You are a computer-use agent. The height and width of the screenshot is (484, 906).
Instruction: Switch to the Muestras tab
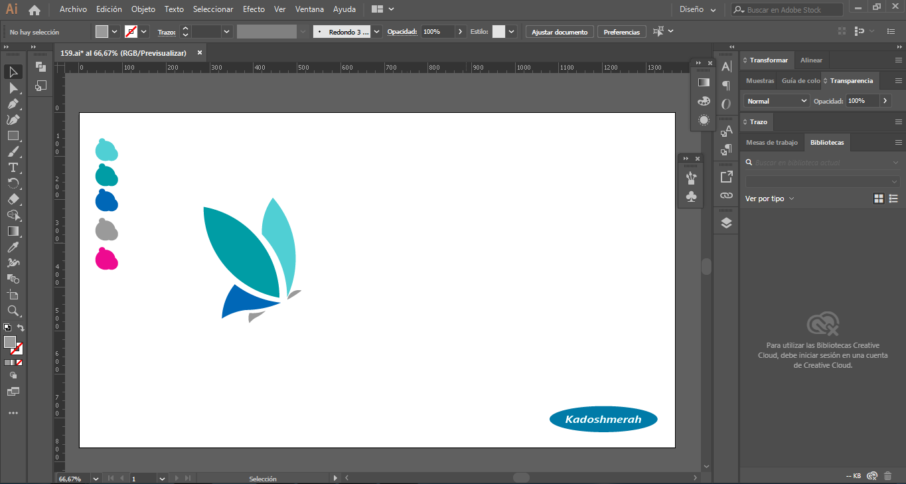coord(760,80)
